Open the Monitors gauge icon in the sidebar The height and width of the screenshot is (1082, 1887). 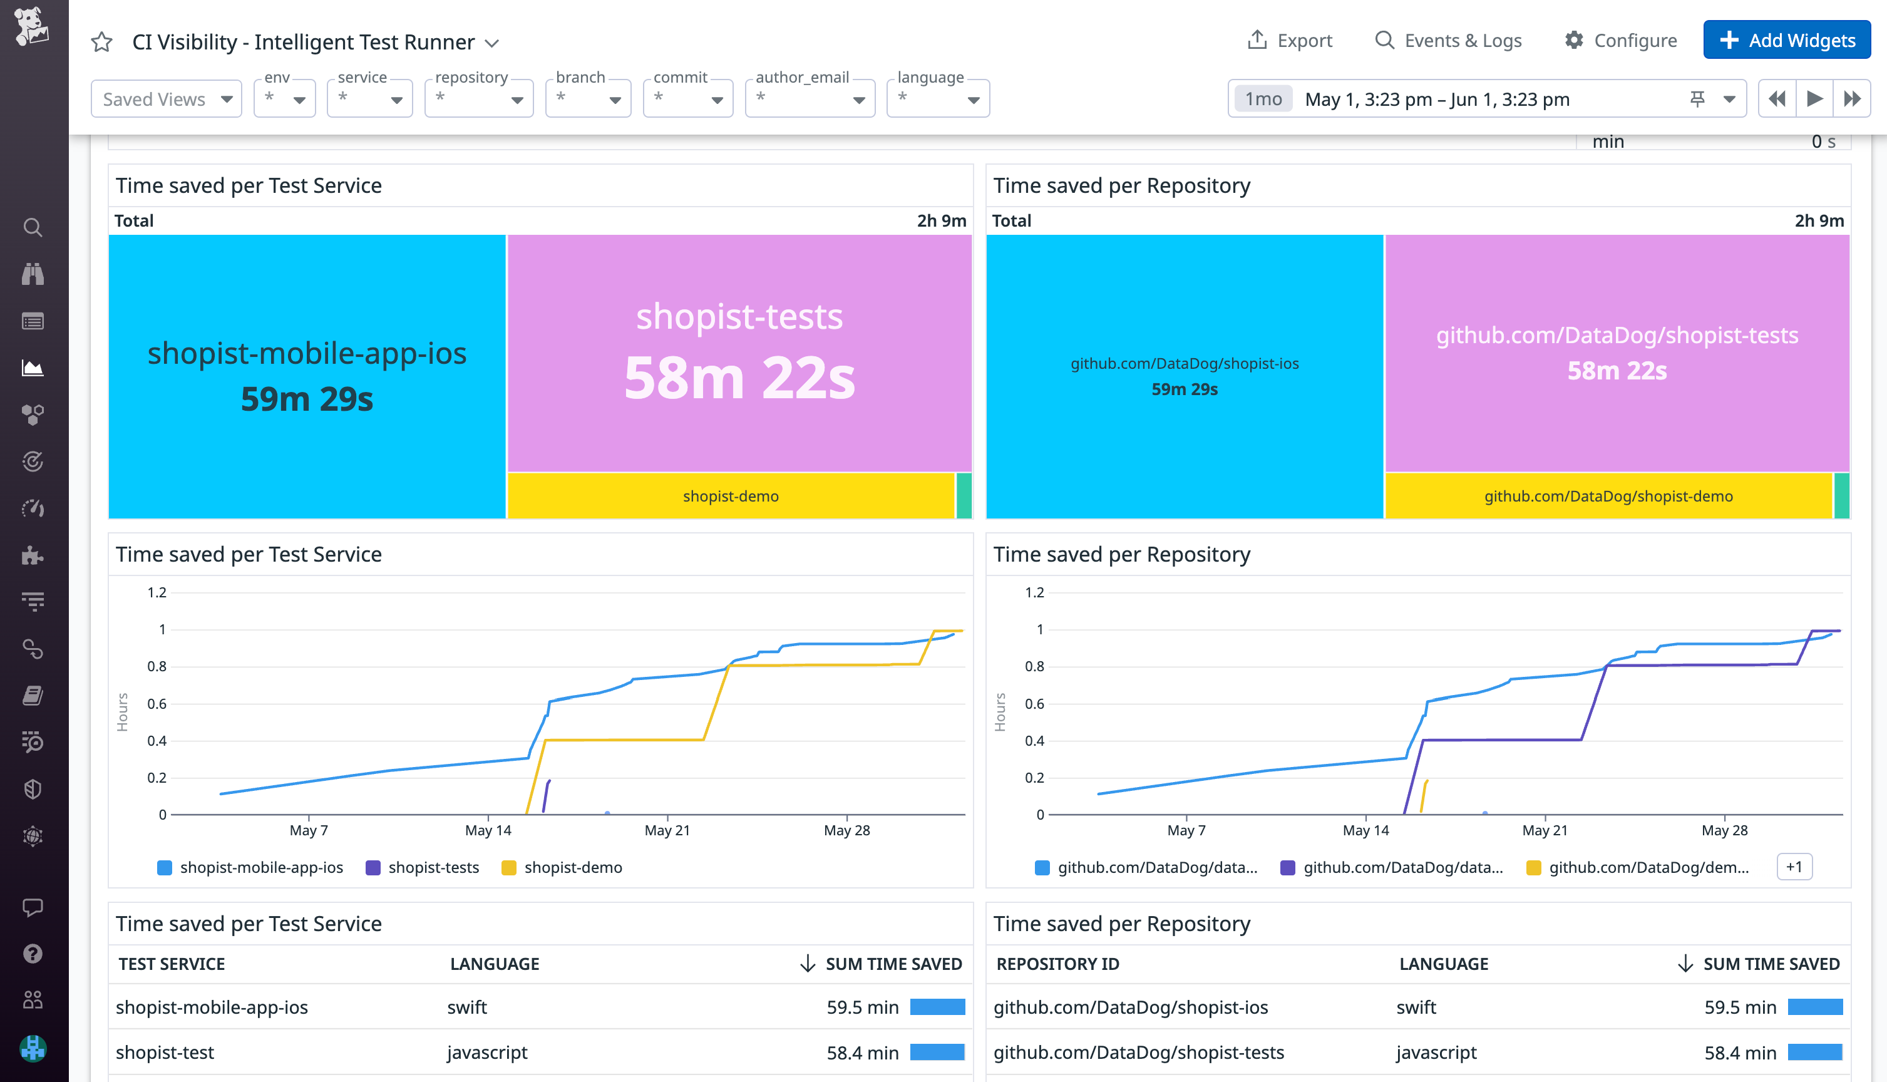coord(33,508)
